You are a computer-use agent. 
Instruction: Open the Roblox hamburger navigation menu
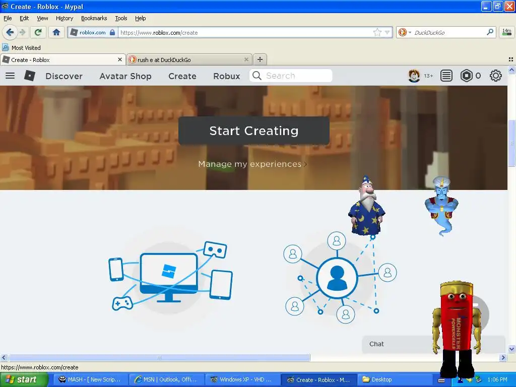(x=10, y=76)
